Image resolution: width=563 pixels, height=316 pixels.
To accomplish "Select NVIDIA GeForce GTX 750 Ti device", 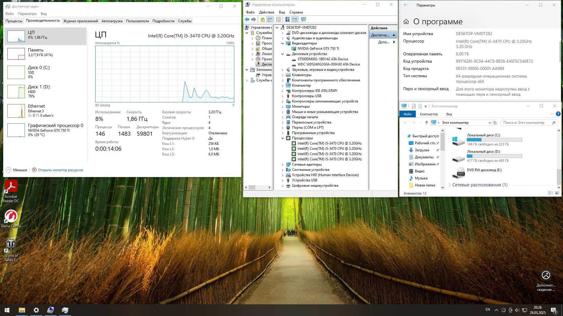I will [x=318, y=49].
